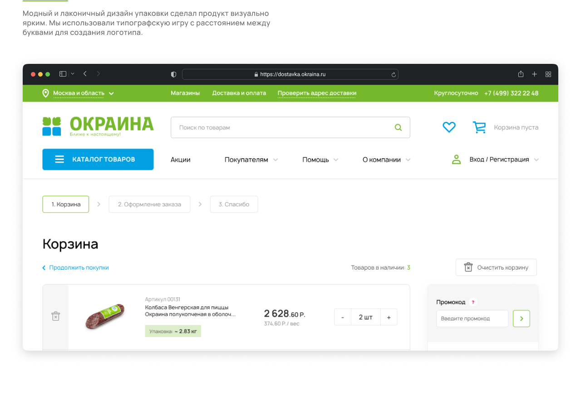This screenshot has height=405, width=581.
Task: Go to step 2 Оформление заказа
Action: coord(149,204)
